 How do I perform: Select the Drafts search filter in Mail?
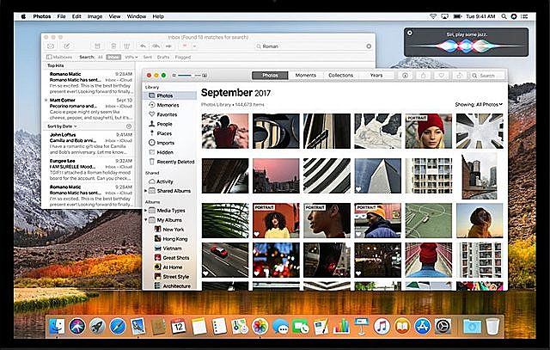point(163,57)
